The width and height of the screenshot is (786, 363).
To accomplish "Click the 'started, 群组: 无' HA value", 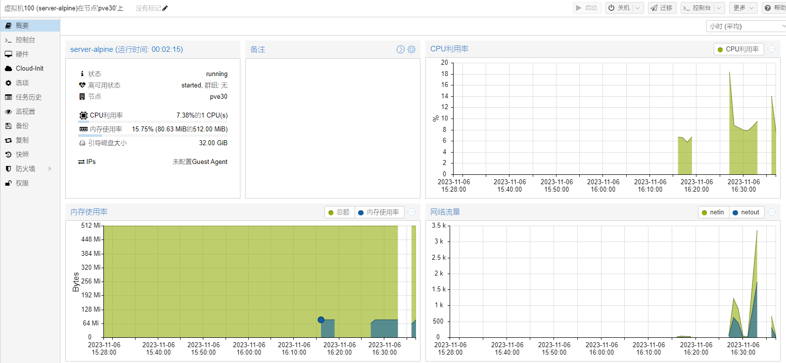I will coord(204,85).
